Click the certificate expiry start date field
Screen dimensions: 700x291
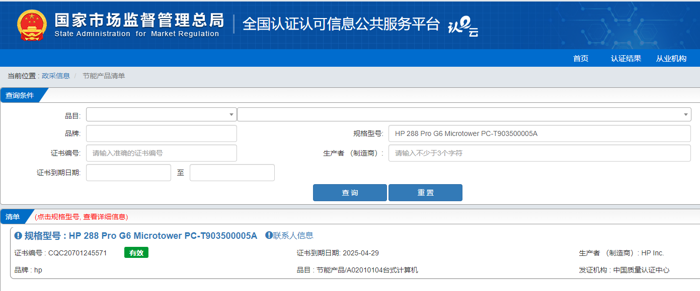[x=129, y=173]
